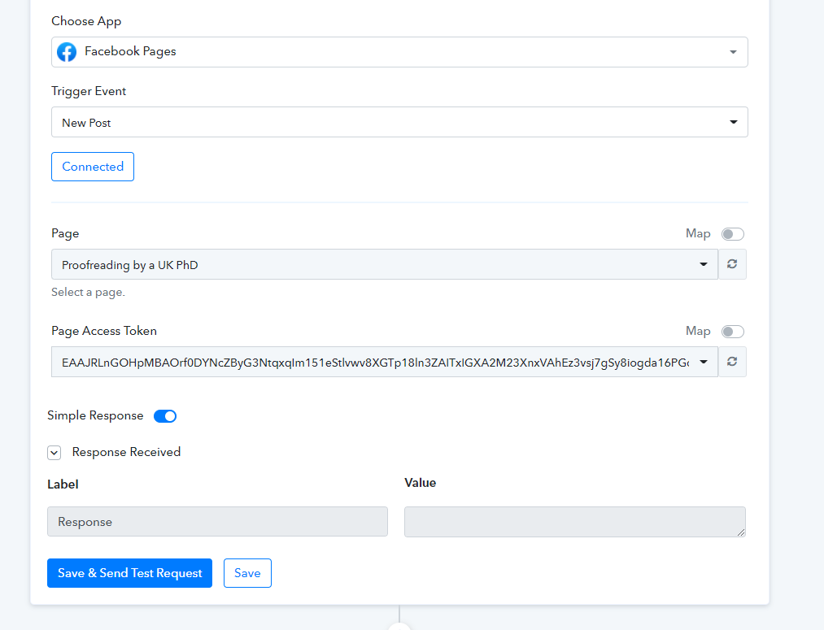Click the Value column heading

coord(421,483)
